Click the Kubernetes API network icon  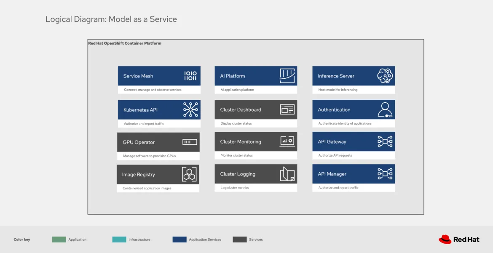(190, 109)
